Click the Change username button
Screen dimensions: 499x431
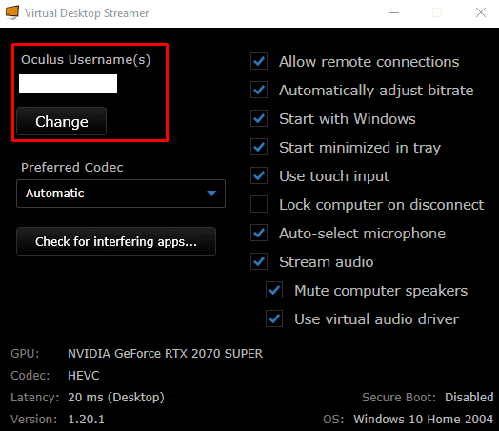[x=61, y=121]
